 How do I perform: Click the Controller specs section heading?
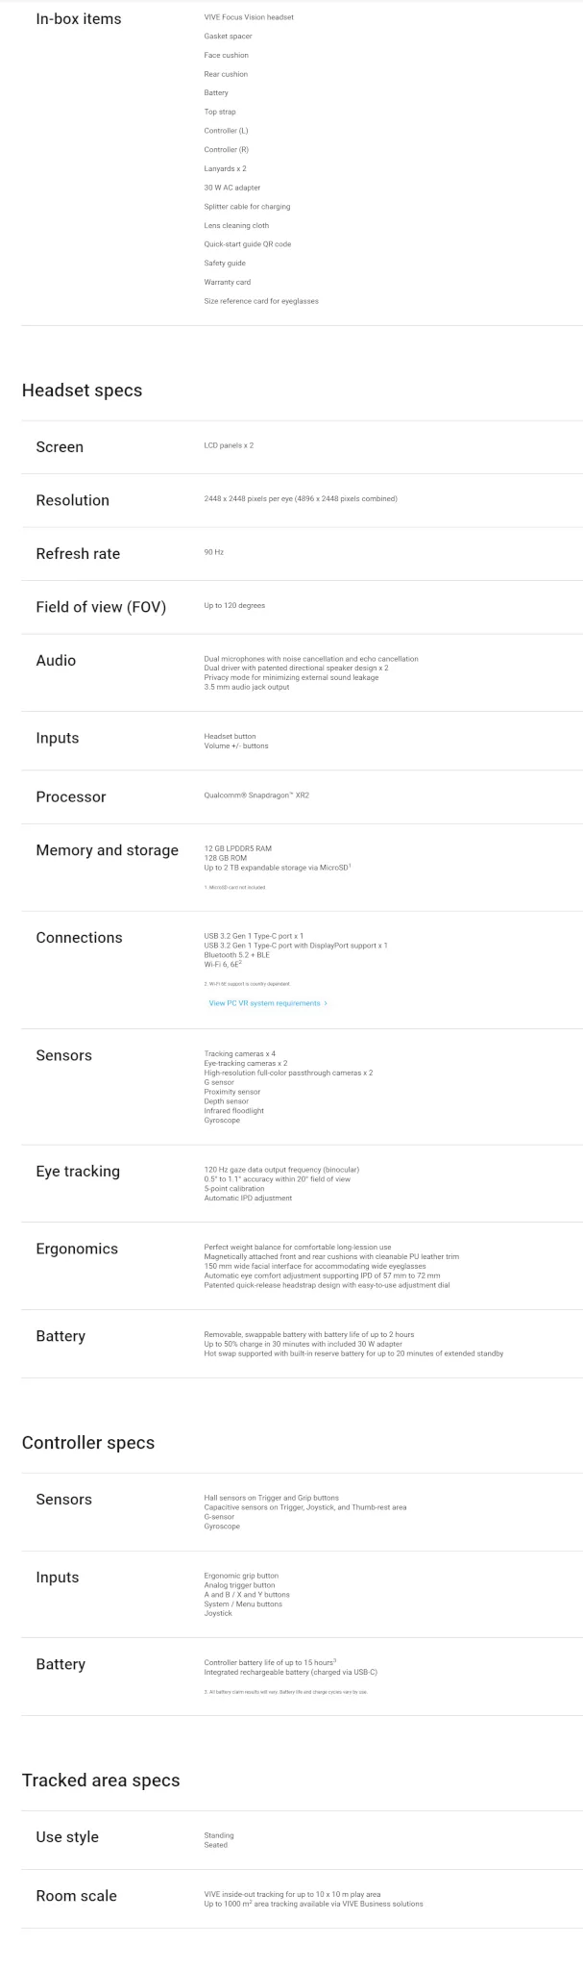coord(88,1443)
